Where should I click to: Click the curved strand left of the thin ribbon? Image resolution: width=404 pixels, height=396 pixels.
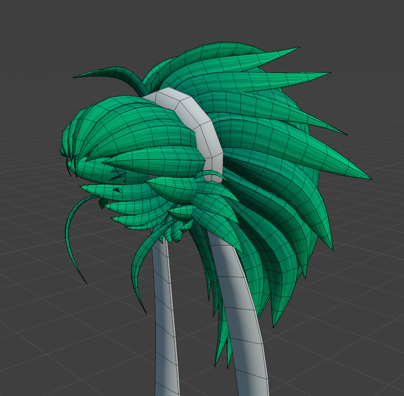point(138,274)
